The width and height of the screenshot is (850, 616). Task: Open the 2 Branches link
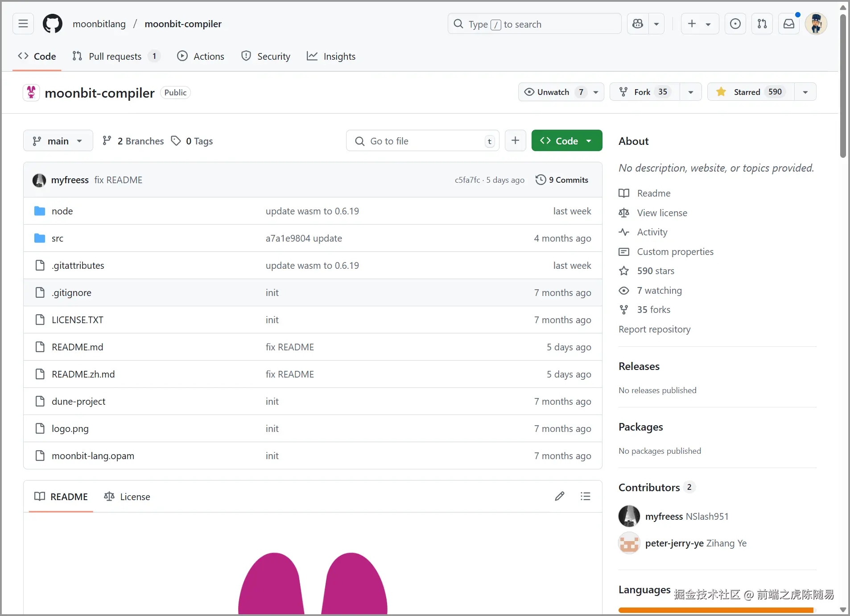point(133,141)
